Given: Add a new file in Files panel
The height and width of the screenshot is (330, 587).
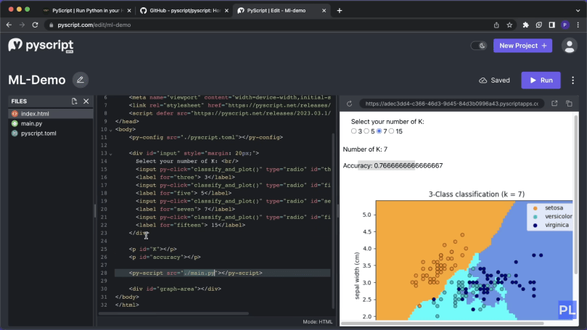Looking at the screenshot, I should click(74, 101).
